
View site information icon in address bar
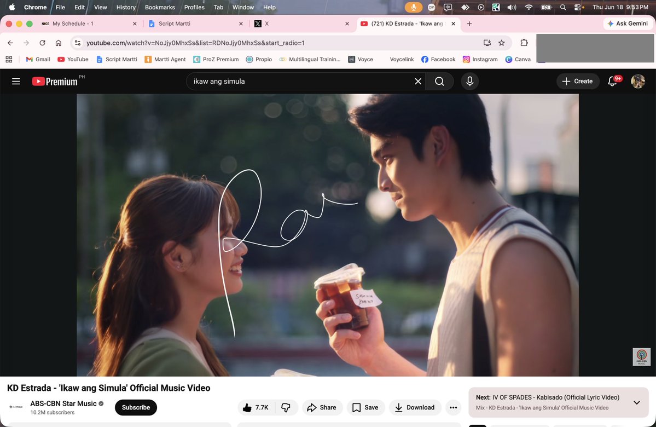pos(77,43)
